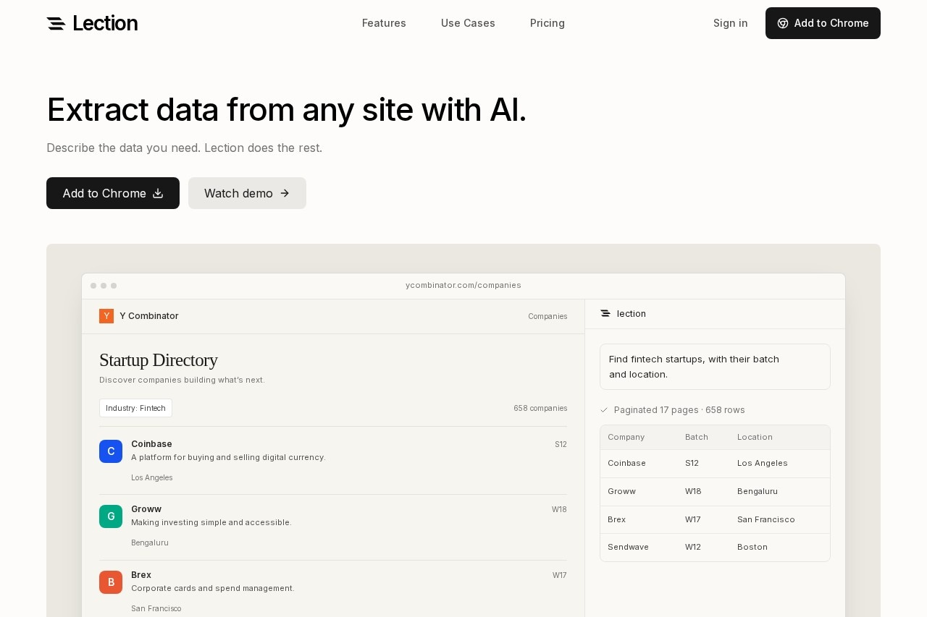
Task: Click the Boston location cell
Action: (752, 547)
